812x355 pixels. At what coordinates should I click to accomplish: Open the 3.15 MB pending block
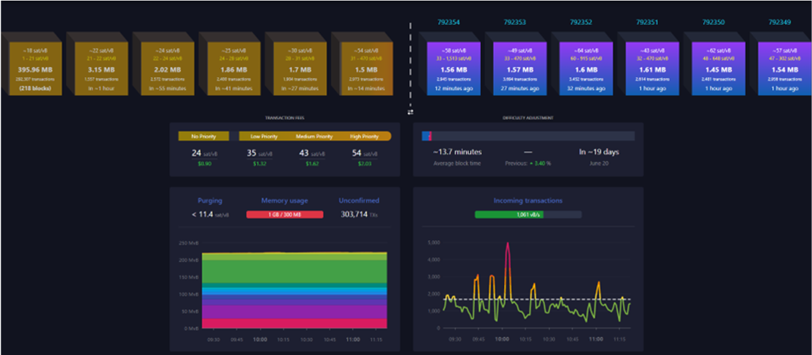tap(101, 69)
